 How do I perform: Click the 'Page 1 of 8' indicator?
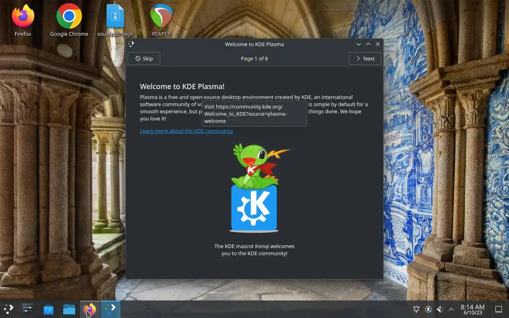pyautogui.click(x=254, y=58)
